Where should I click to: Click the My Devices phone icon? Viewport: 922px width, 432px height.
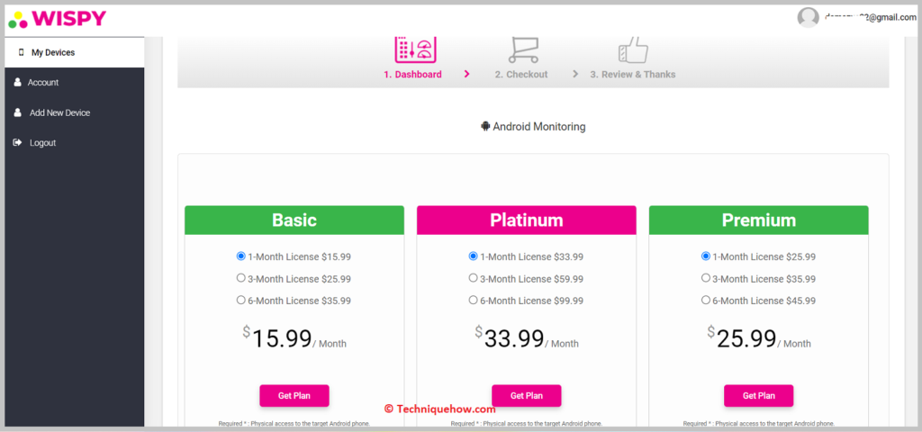pyautogui.click(x=22, y=52)
